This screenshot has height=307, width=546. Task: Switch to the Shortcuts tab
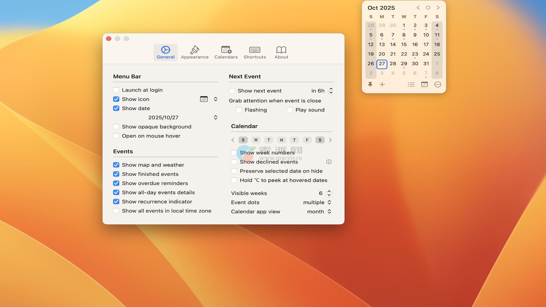255,53
